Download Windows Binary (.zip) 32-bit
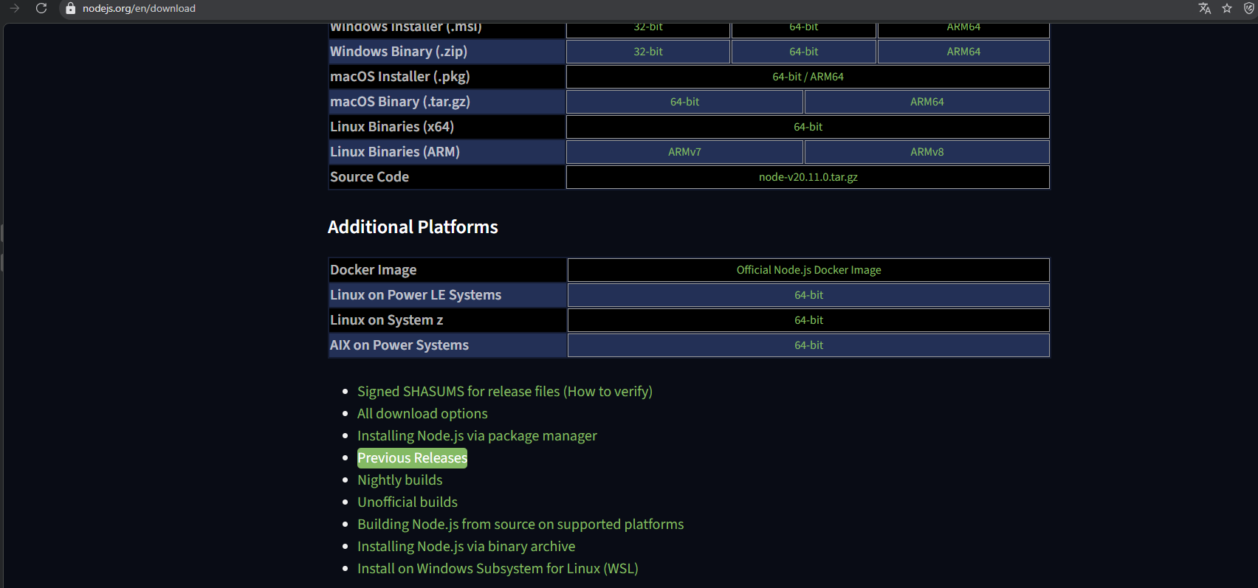Screen dimensions: 1258x588 [x=648, y=52]
